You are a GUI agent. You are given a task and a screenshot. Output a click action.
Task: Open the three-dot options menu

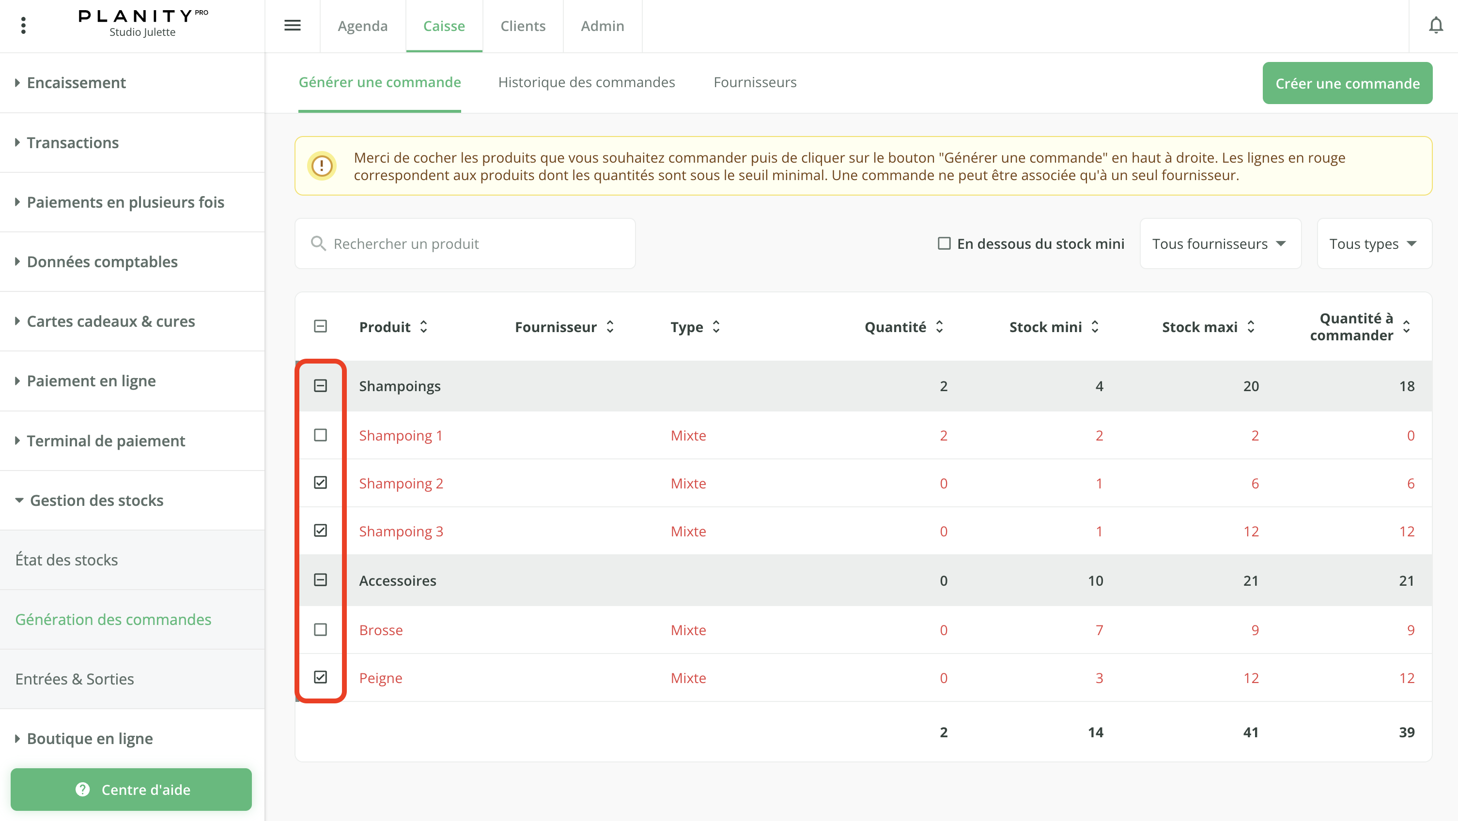[x=23, y=26]
